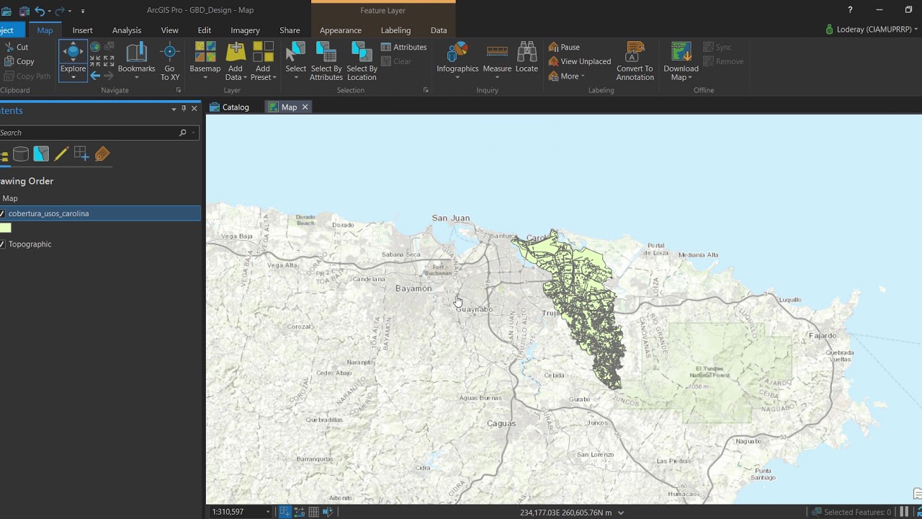Toggle the constraints button beside snapping
Image resolution: width=922 pixels, height=519 pixels.
click(x=299, y=512)
